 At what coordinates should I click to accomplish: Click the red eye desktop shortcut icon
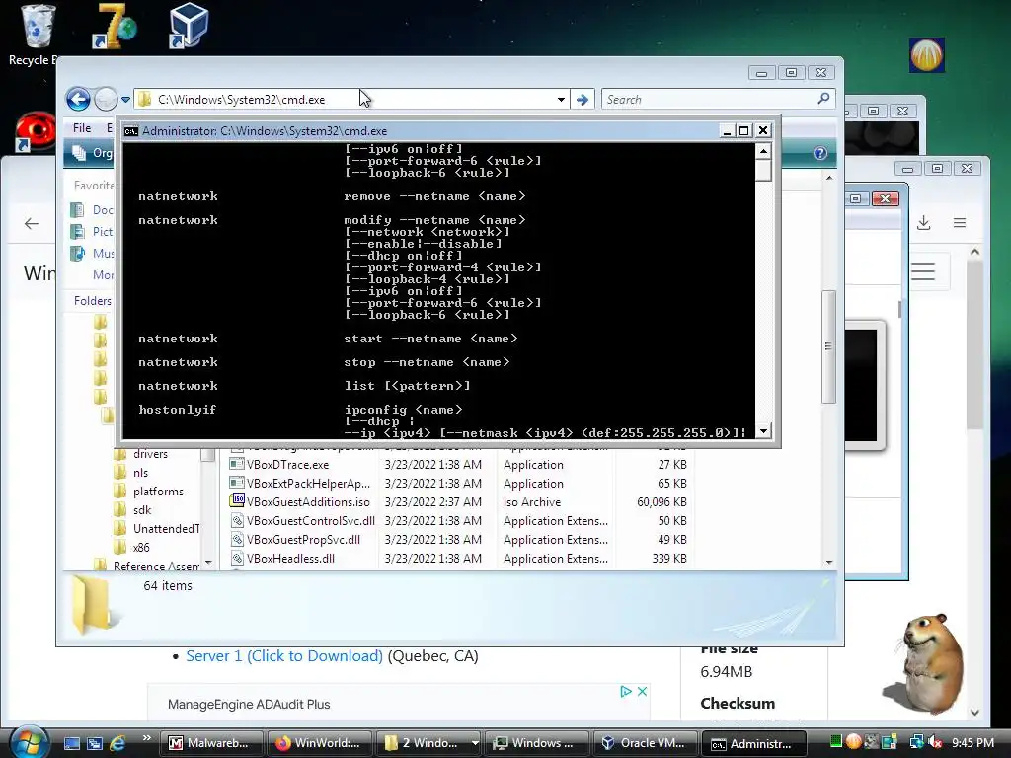point(34,131)
